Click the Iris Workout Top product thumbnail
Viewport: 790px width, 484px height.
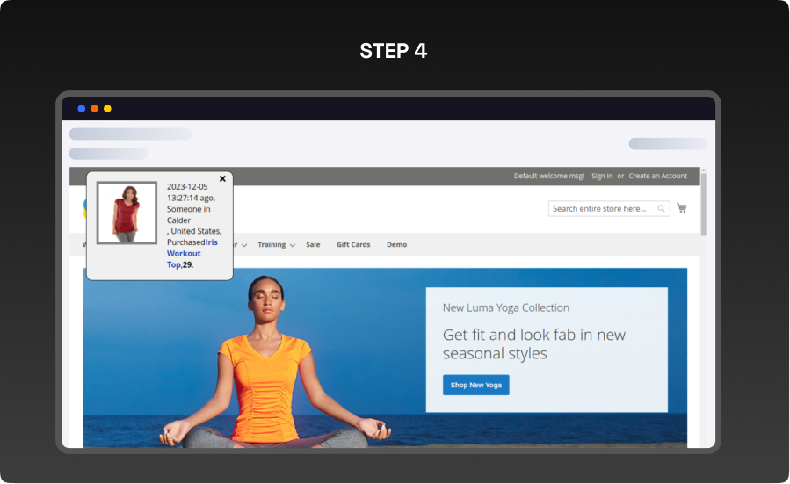127,213
